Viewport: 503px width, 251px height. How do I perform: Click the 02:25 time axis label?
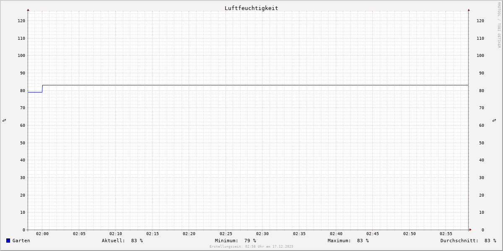coord(226,234)
